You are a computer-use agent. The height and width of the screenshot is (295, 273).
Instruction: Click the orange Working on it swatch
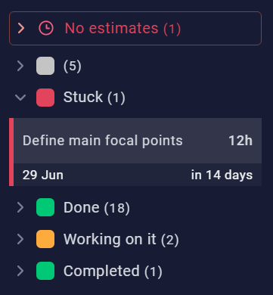pos(45,239)
